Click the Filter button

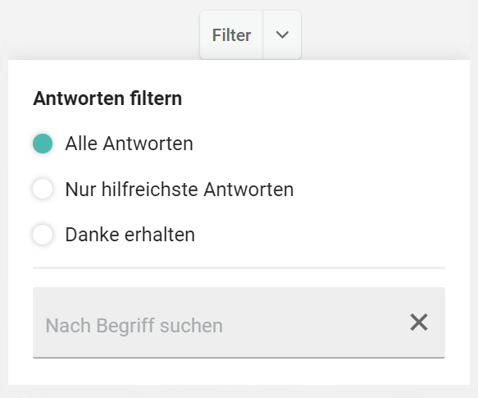point(231,34)
